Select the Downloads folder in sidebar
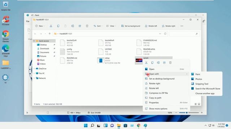 (x=44, y=49)
